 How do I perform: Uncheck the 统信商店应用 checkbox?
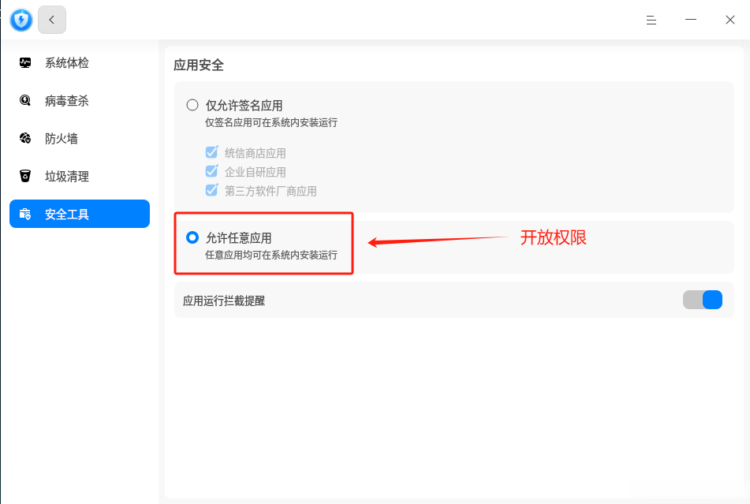(211, 153)
